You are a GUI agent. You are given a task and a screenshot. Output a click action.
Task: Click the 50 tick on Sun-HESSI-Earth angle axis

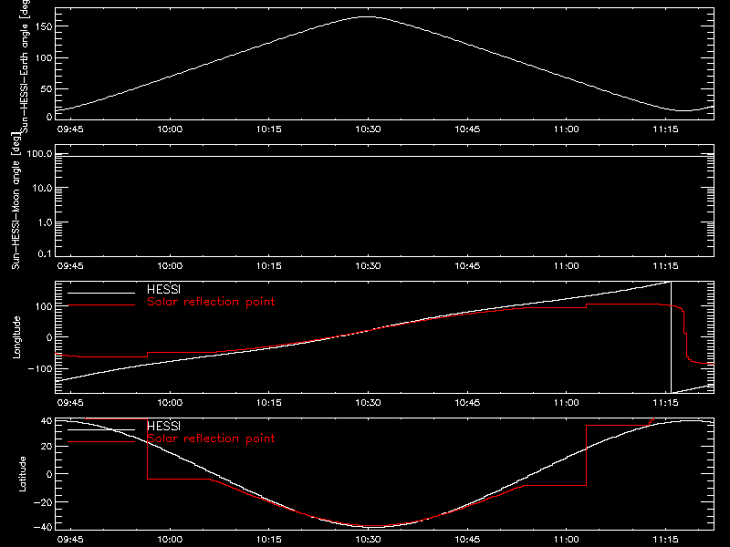point(47,89)
